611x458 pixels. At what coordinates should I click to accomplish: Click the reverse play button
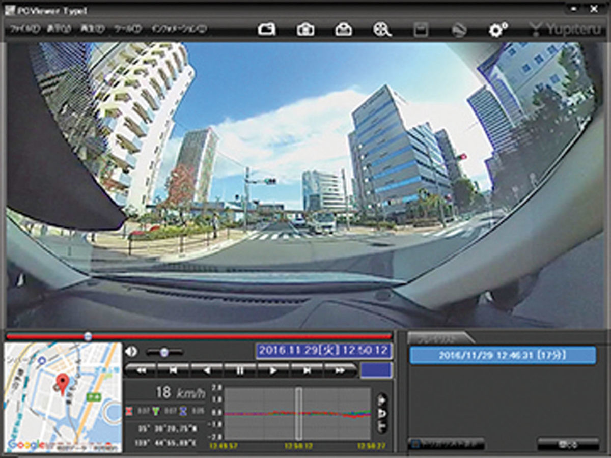pyautogui.click(x=206, y=370)
